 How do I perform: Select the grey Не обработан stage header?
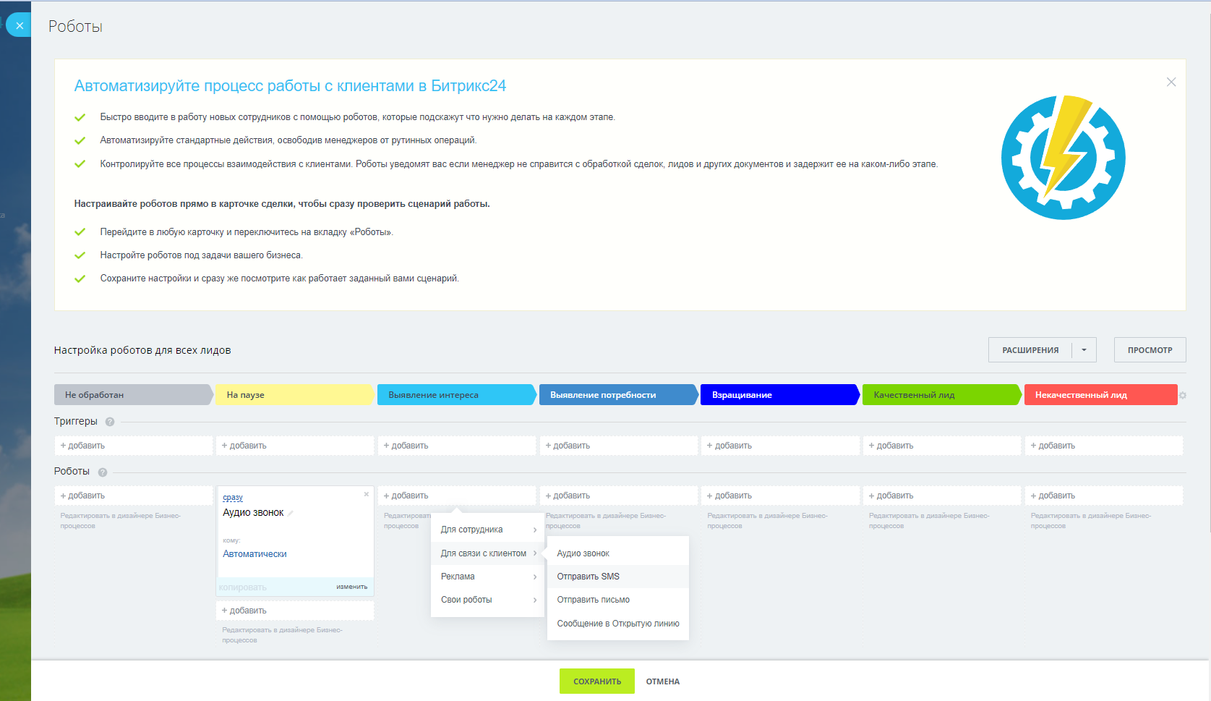[x=134, y=395]
